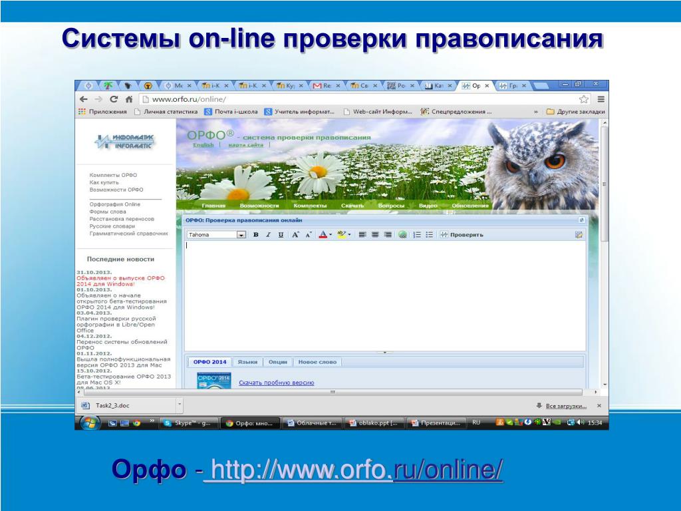Select the Опции tab
Screen dimensions: 681x511
(x=278, y=362)
